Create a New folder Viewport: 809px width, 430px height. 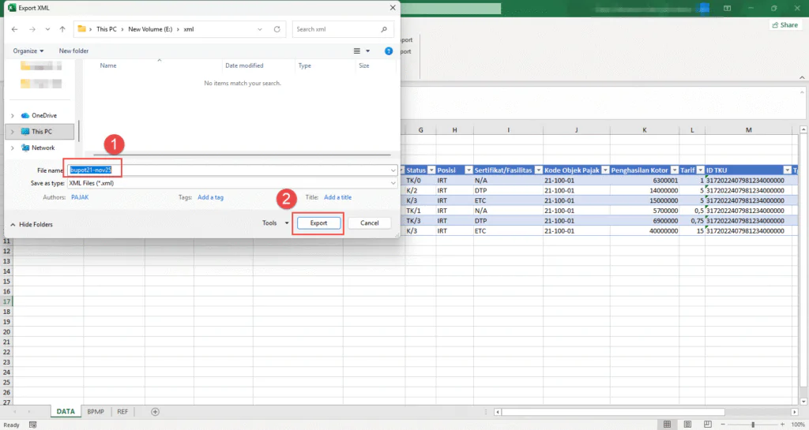point(73,51)
